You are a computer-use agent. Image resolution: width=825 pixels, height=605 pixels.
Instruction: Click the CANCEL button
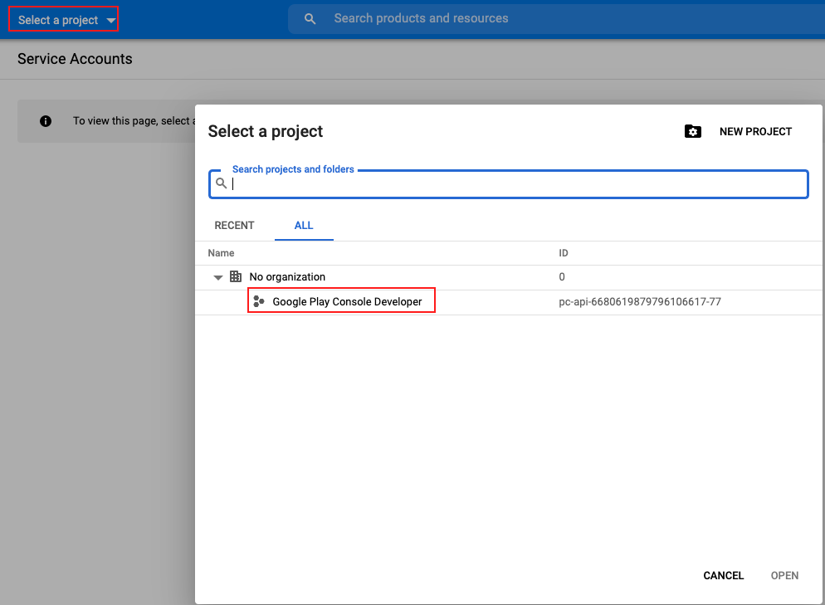(x=723, y=575)
